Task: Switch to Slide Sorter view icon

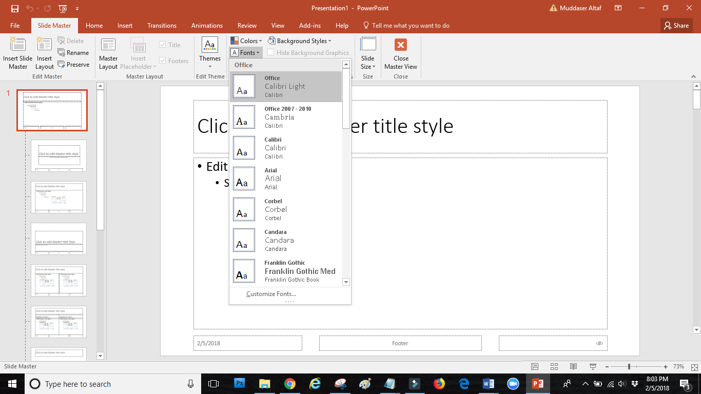Action: (554, 367)
